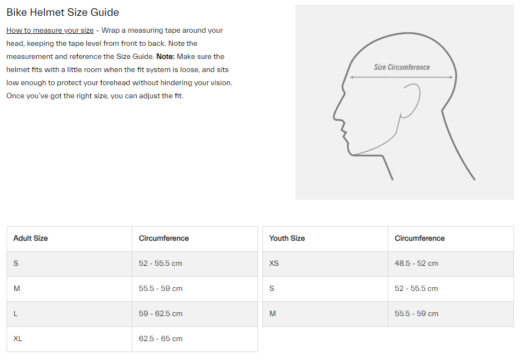Select the "Youth Size" column header
This screenshot has width=526, height=363.
pyautogui.click(x=287, y=239)
